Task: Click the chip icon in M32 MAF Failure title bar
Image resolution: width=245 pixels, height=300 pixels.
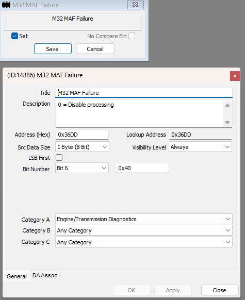Action: [6, 5]
